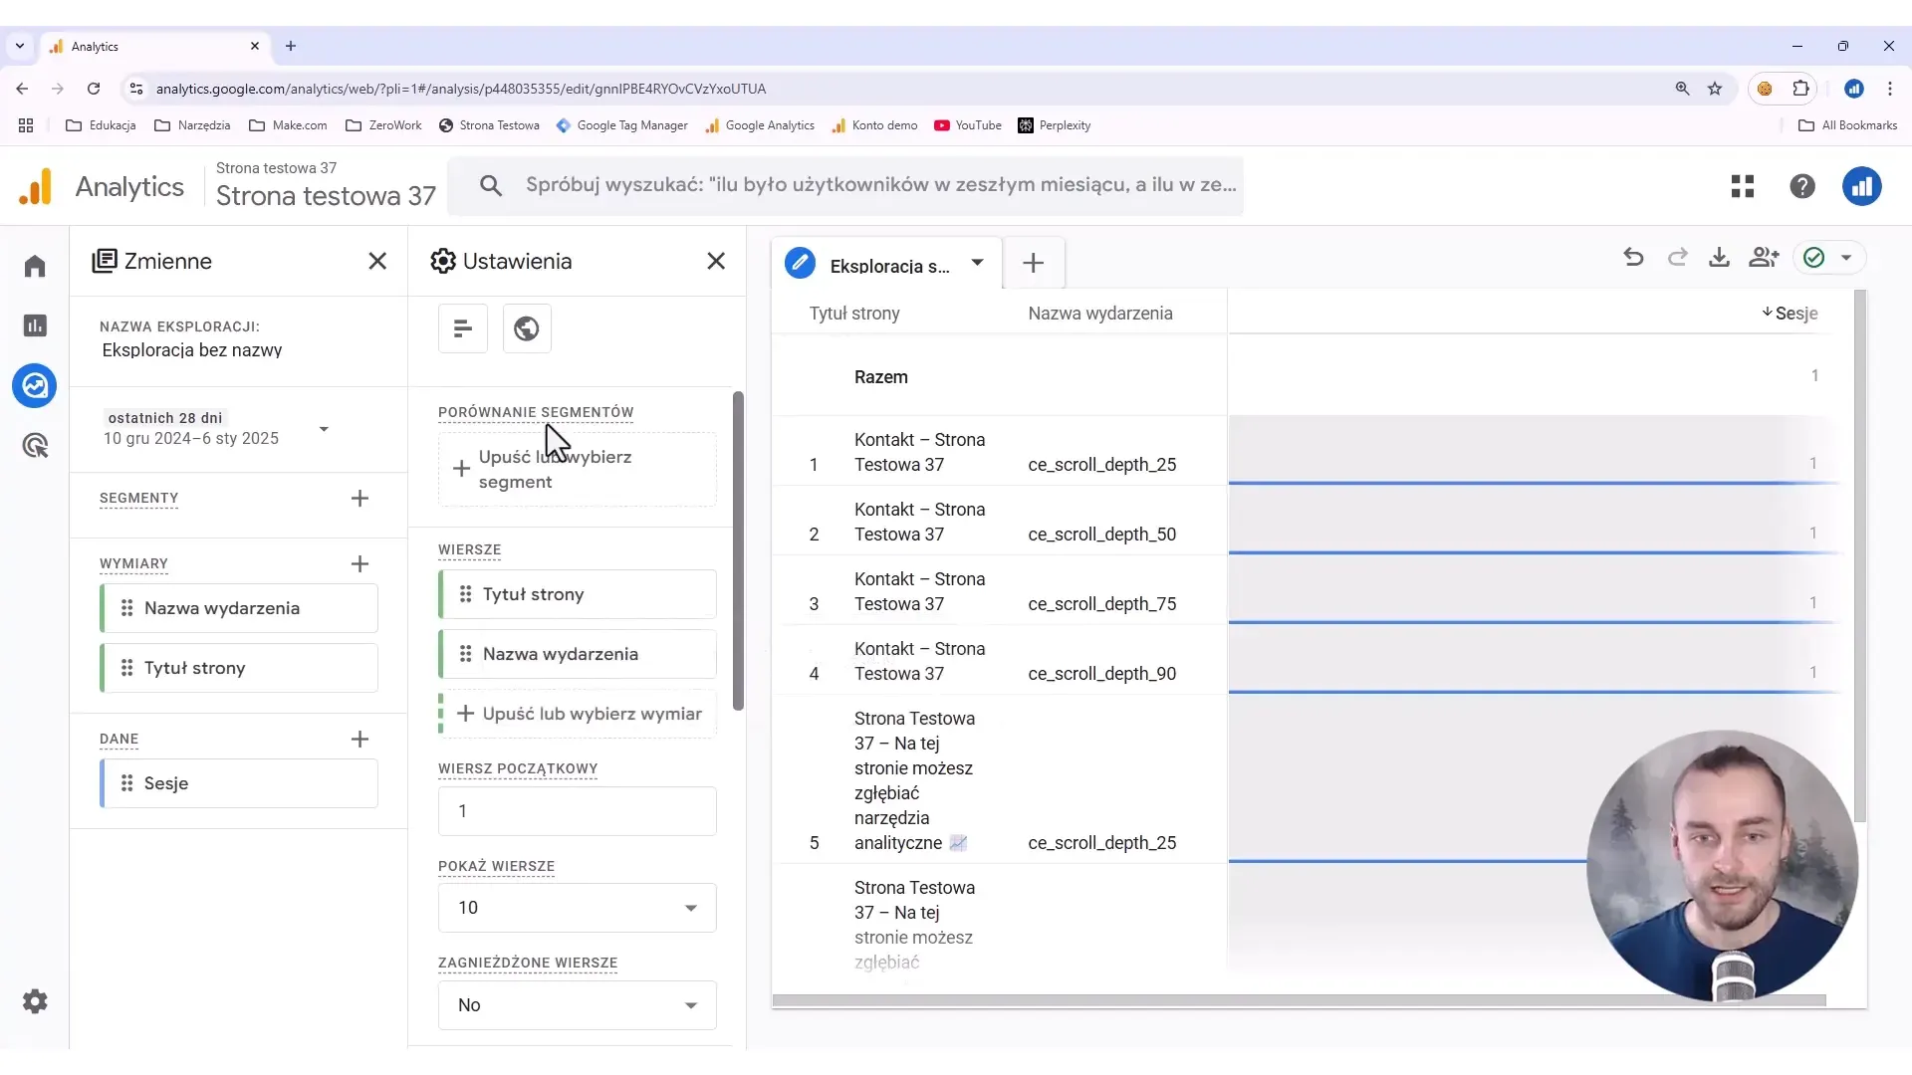1912x1075 pixels.
Task: Click the undo arrow icon
Action: click(x=1633, y=258)
